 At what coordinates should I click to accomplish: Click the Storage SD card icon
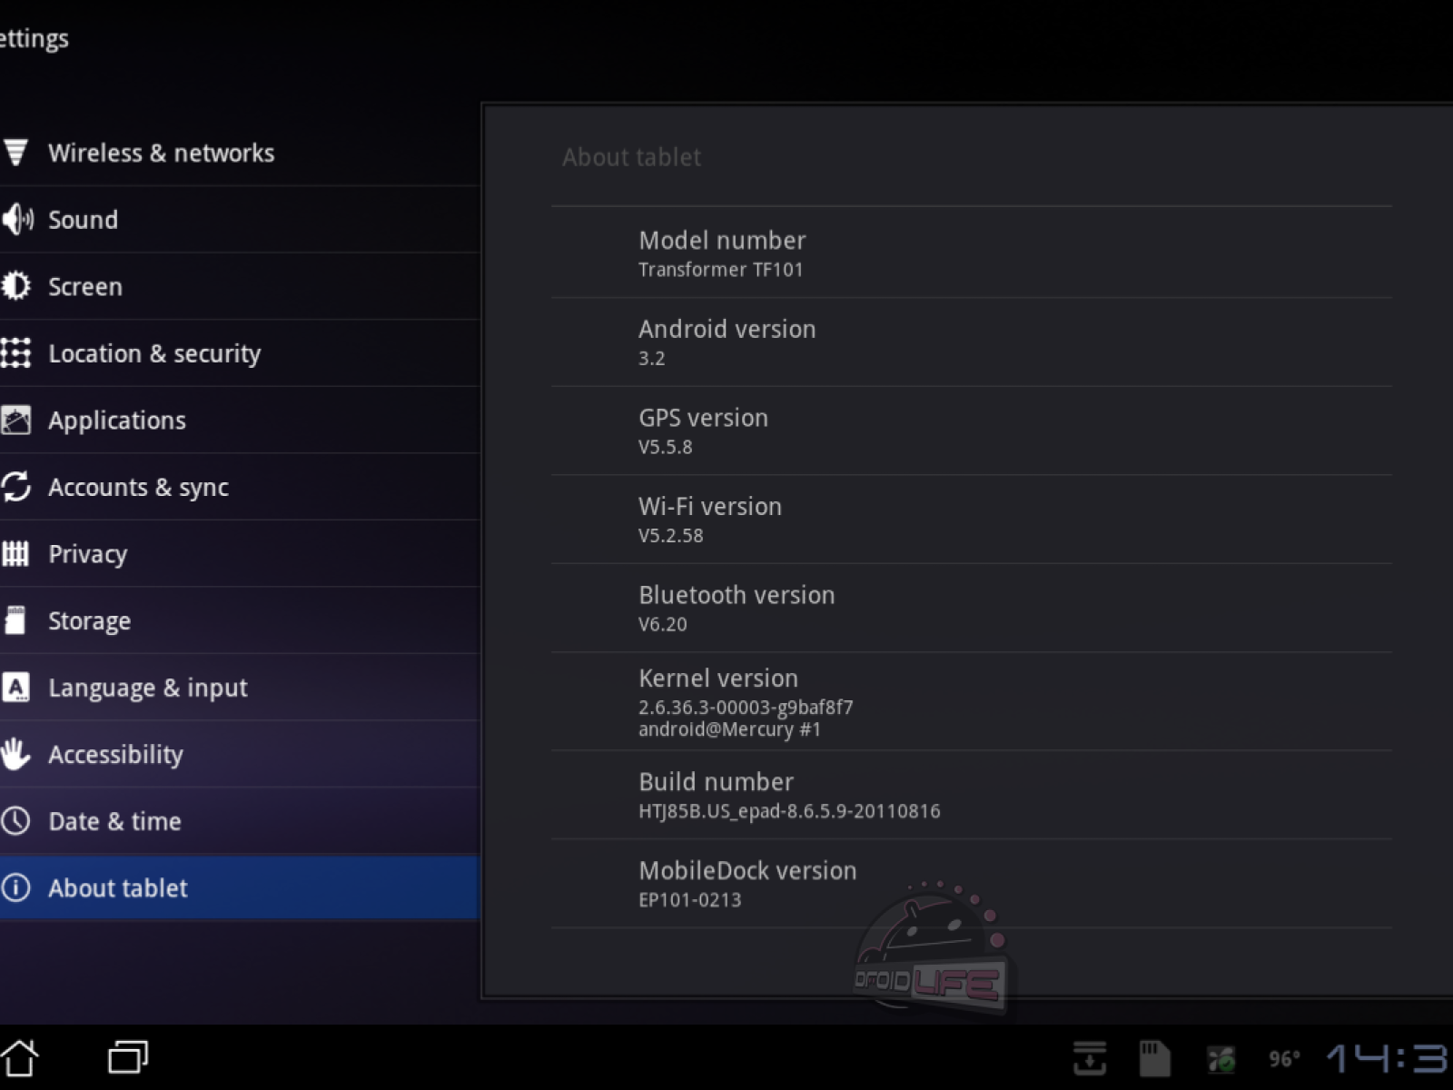tap(15, 620)
